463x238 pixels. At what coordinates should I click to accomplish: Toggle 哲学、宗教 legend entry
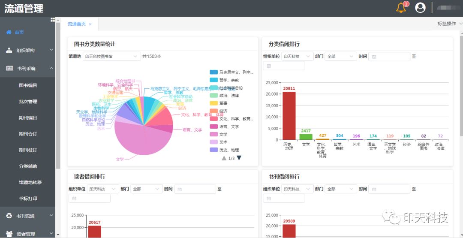pyautogui.click(x=224, y=80)
